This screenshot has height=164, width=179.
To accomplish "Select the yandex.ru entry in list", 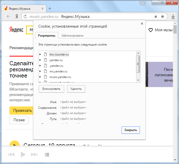I will point(56,60).
